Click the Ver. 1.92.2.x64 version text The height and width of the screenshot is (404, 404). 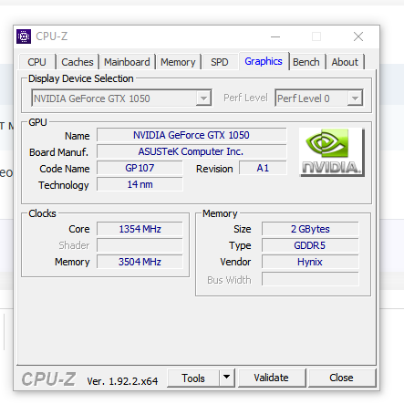pos(122,381)
